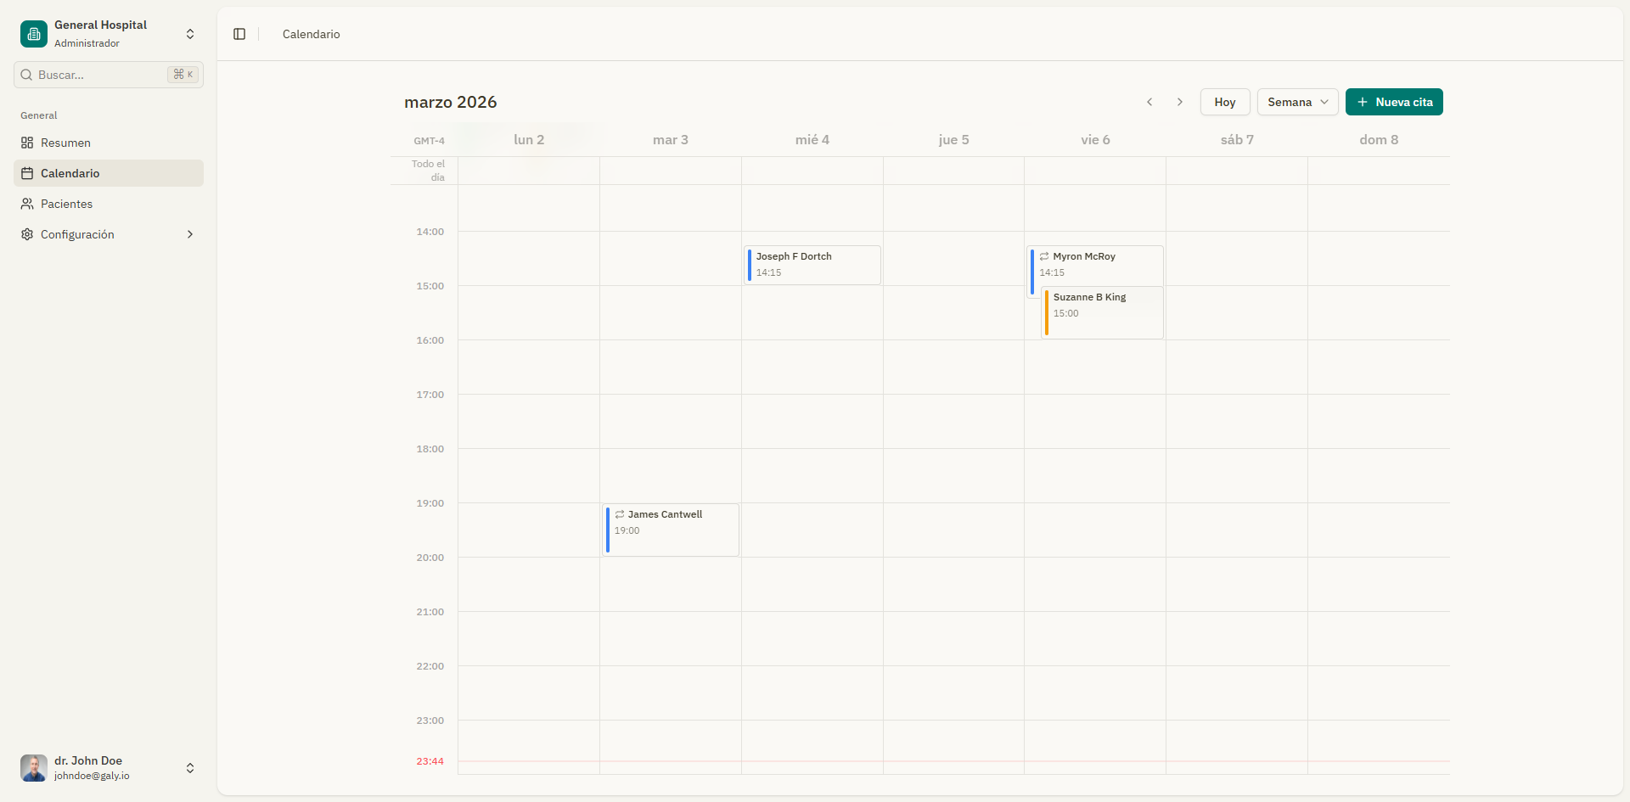Click the Pacientes people icon
1630x802 pixels.
coord(26,204)
